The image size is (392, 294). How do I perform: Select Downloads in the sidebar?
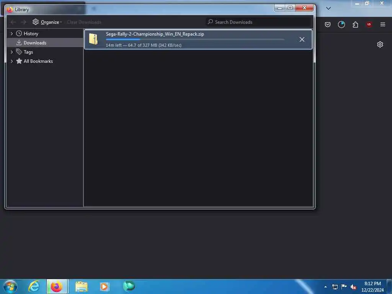pos(45,43)
